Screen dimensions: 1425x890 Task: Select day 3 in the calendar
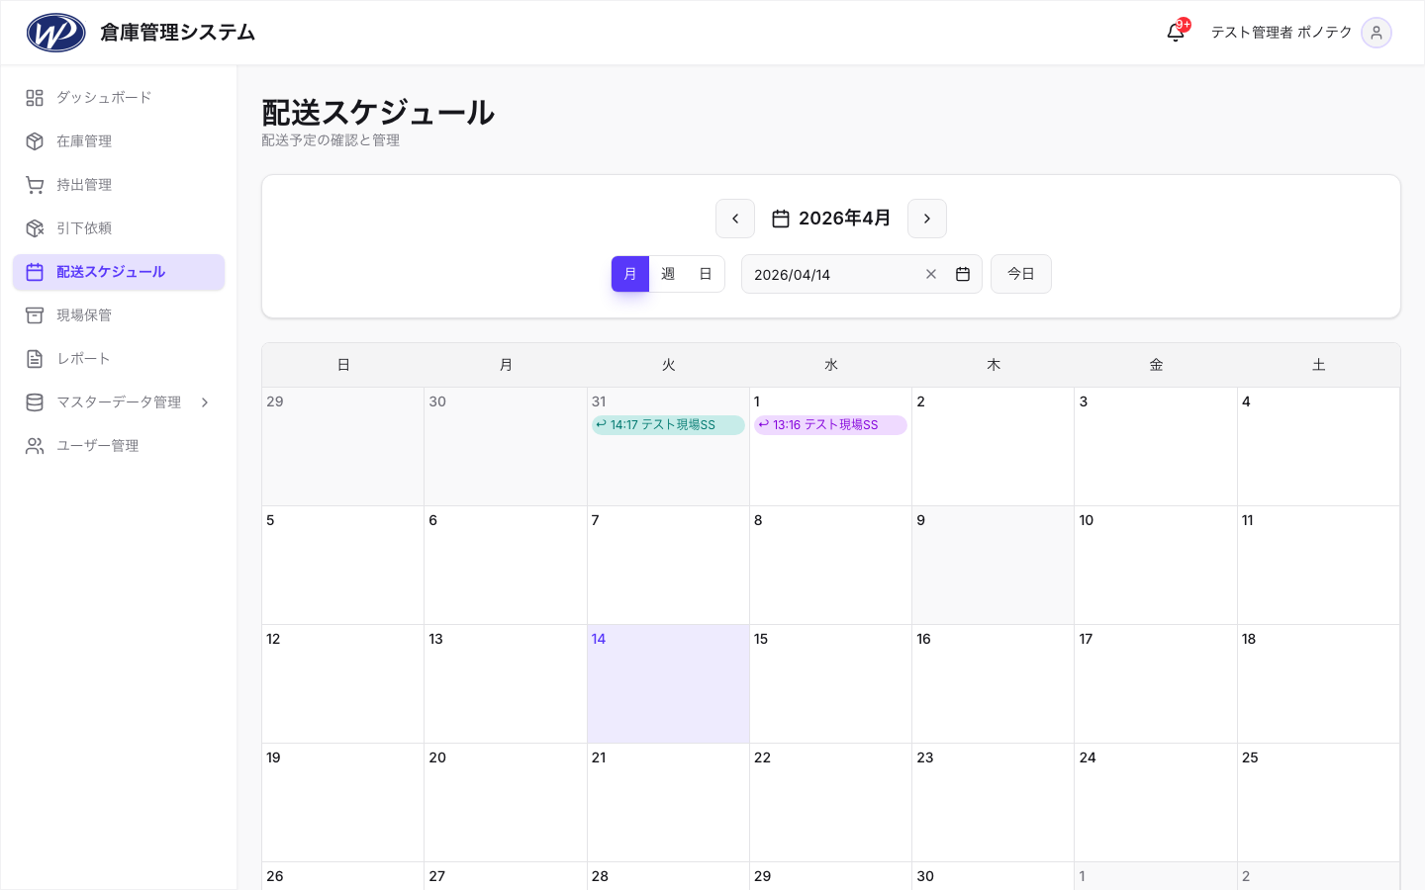pyautogui.click(x=1156, y=447)
